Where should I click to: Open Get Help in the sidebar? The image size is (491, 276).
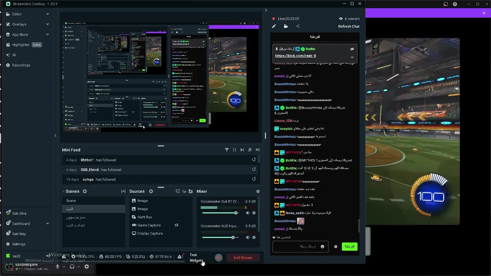(x=19, y=234)
